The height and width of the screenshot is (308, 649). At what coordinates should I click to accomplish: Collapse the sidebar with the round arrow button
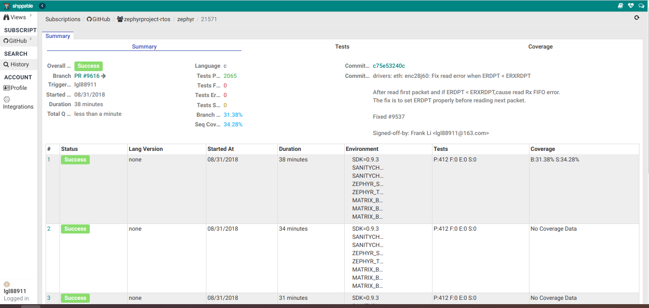[42, 6]
